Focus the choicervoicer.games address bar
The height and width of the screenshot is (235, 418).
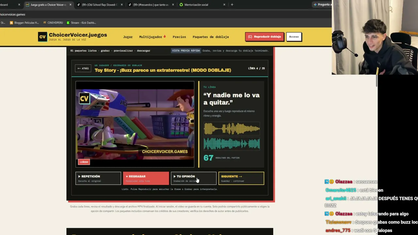163,14
